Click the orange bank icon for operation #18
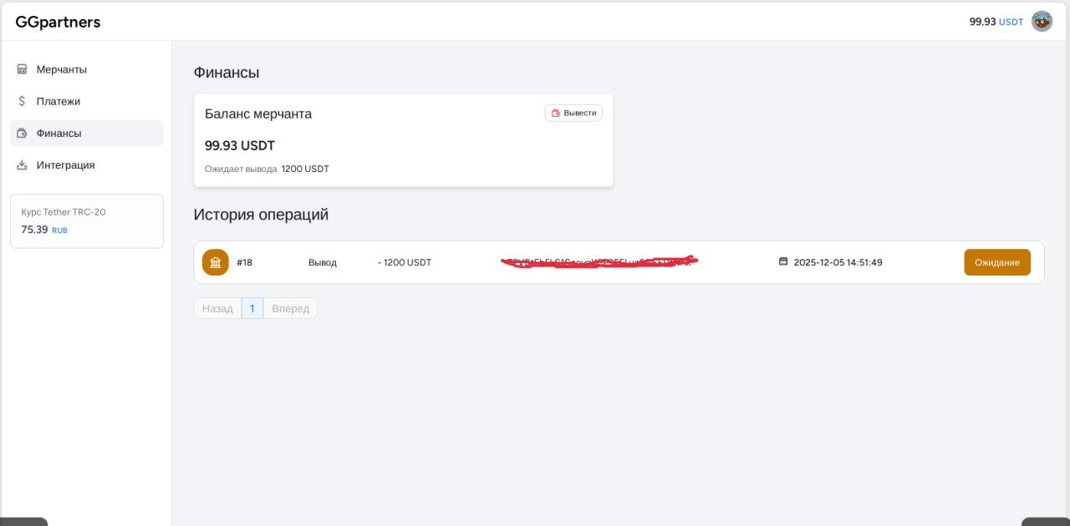This screenshot has height=526, width=1070. (x=216, y=262)
